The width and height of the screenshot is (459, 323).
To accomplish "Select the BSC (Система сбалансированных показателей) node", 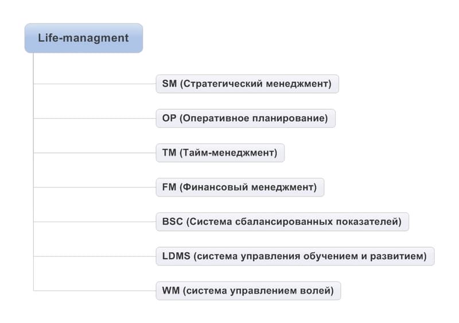I will [282, 222].
